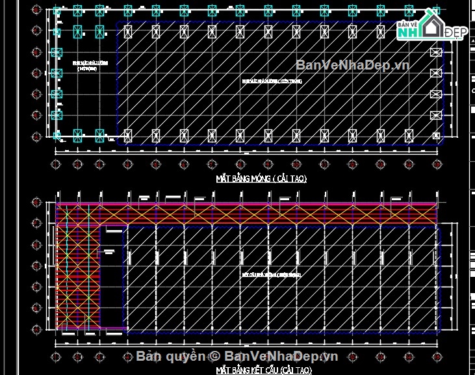Select the red purlin area left of structure plan
Screen dimensions: 475x375
(x=78, y=276)
